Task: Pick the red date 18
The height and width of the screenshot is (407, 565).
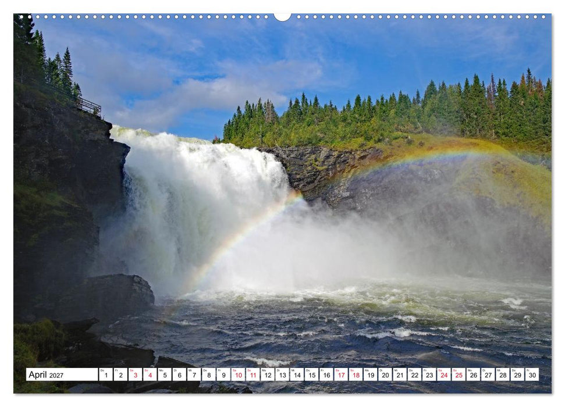Action: (356, 374)
